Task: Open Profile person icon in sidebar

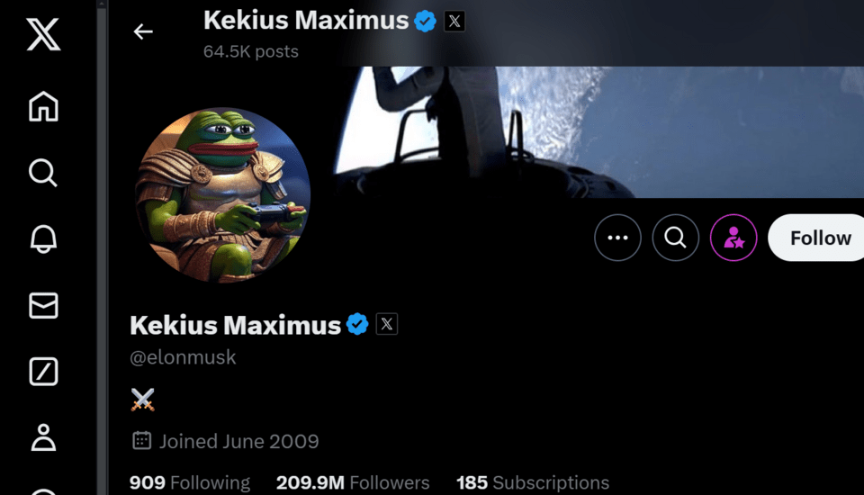Action: point(43,437)
